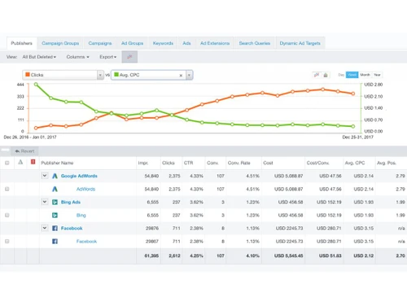Viewport: 407px width, 305px height.
Task: Sort by Cost column header
Action: tap(268, 163)
